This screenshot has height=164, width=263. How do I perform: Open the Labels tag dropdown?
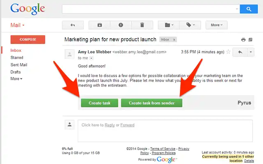(190, 25)
